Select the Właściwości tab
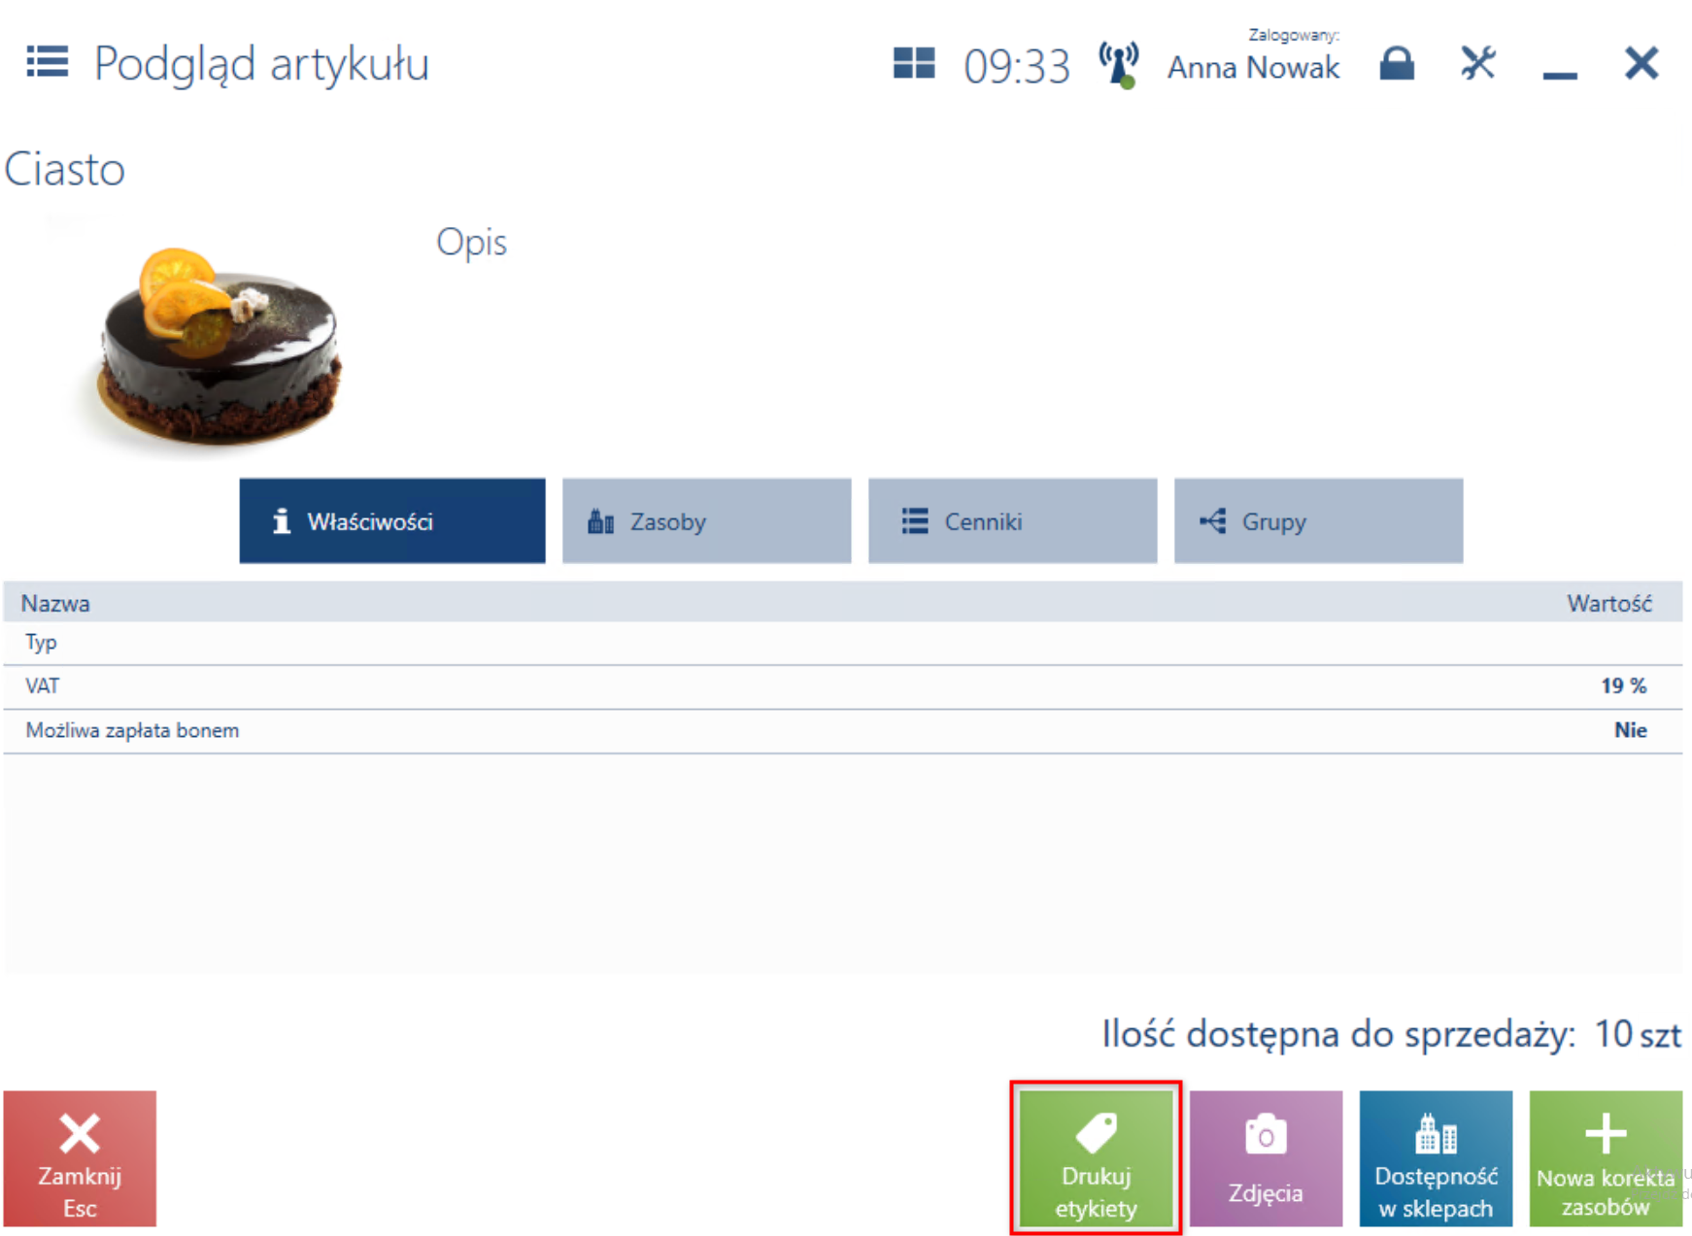The height and width of the screenshot is (1236, 1692). point(392,521)
